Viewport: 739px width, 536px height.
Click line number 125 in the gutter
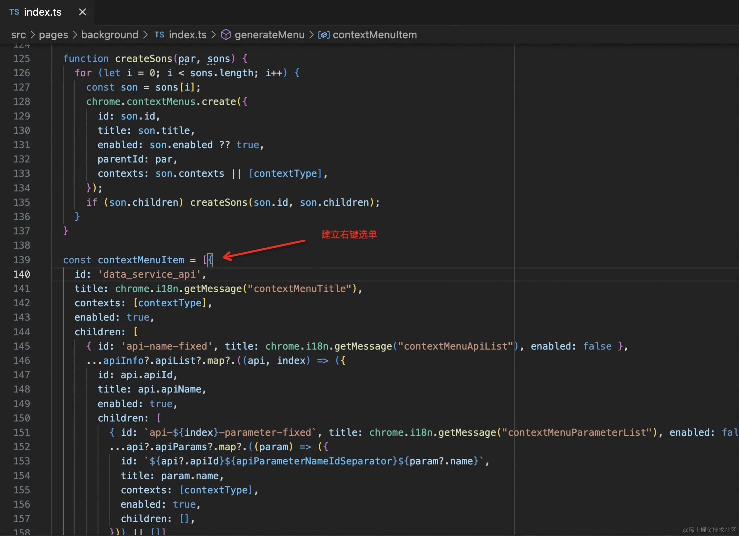(22, 59)
